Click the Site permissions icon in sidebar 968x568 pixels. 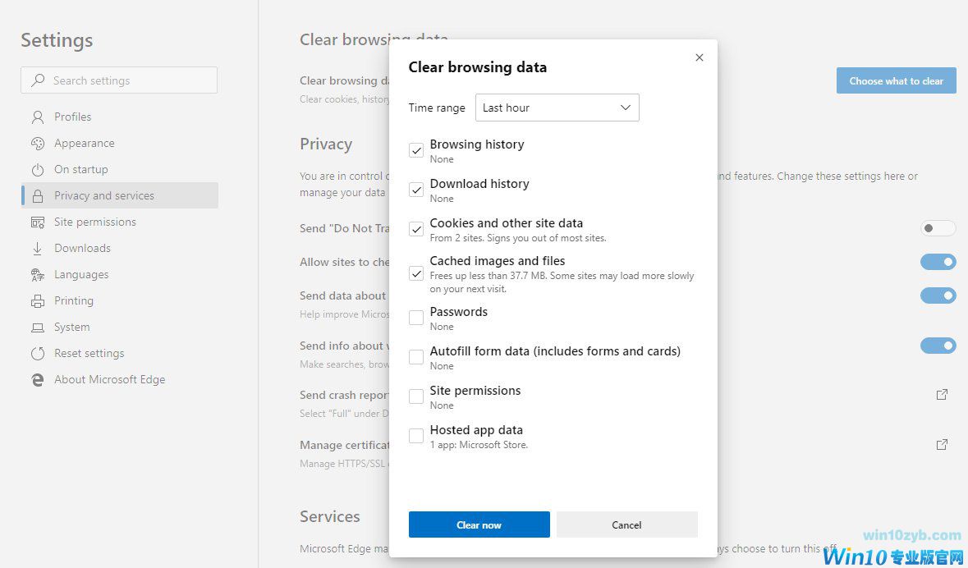coord(37,222)
